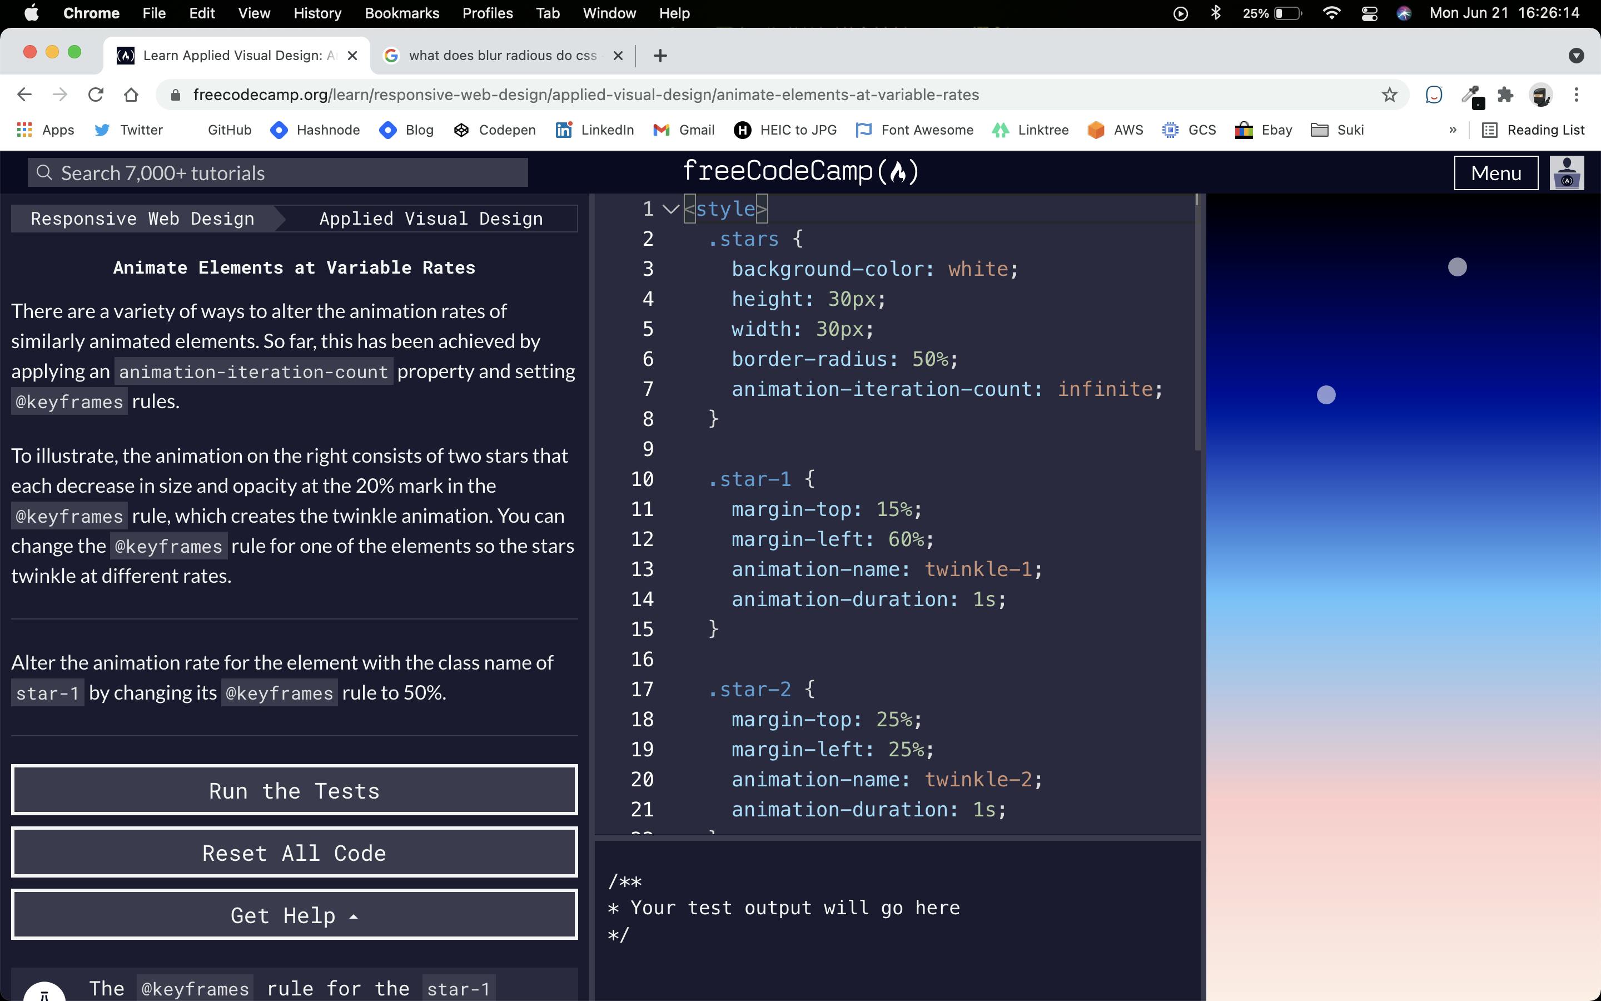Open the Linktree bookmark
The width and height of the screenshot is (1601, 1001).
1031,130
